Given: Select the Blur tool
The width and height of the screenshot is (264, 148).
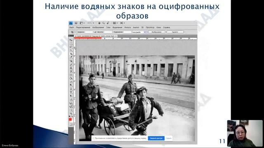Looking at the screenshot, I should point(71,81).
